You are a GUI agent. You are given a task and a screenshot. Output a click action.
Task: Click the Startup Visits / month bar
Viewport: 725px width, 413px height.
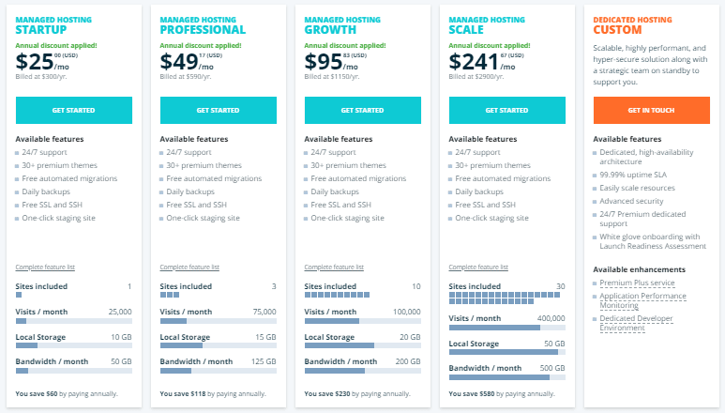click(73, 321)
